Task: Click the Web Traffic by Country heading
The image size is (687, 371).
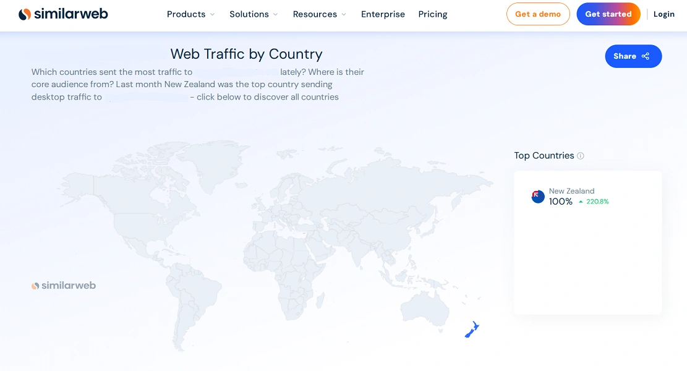Action: [246, 54]
